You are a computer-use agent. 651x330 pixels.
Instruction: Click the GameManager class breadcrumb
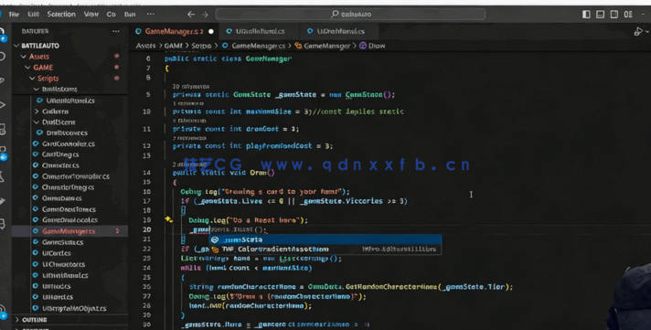tap(326, 46)
